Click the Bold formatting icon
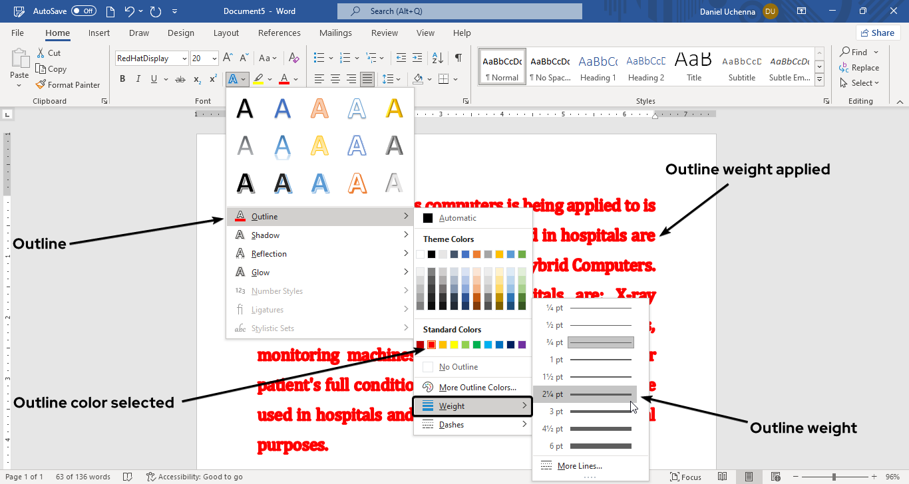The image size is (909, 484). (122, 79)
